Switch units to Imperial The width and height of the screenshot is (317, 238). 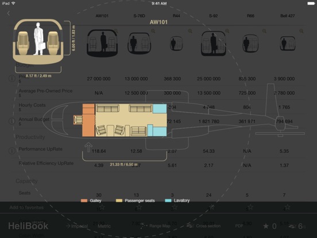click(x=77, y=226)
